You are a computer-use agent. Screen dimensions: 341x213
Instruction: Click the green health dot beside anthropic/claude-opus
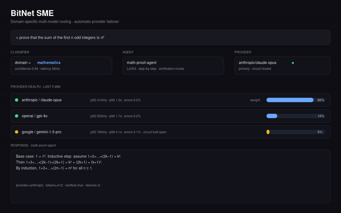(x=17, y=100)
